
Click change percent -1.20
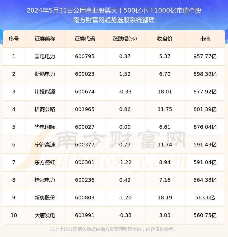coord(125,198)
